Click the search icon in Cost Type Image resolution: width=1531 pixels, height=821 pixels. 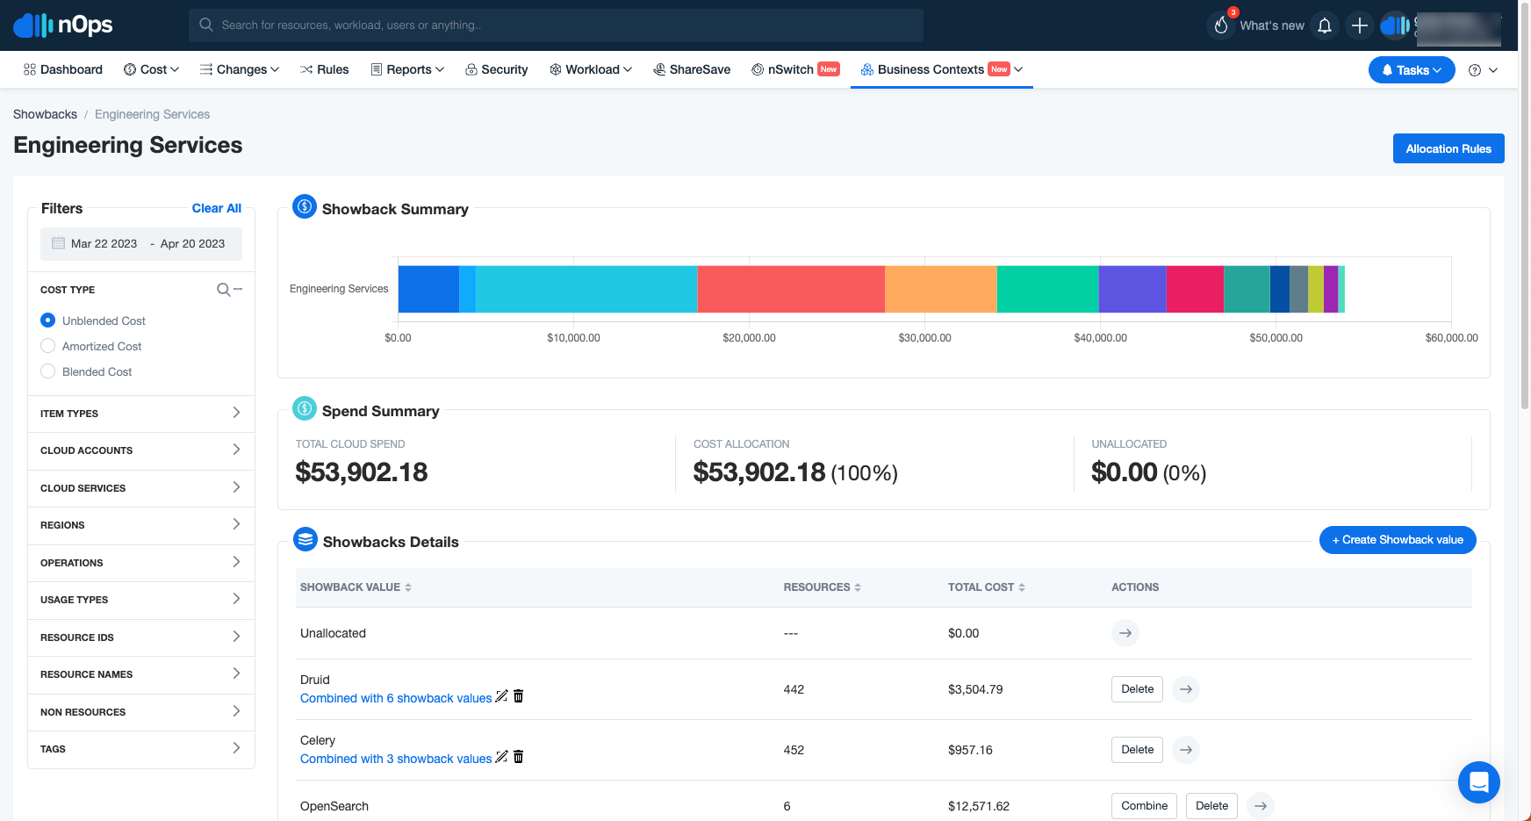click(224, 290)
